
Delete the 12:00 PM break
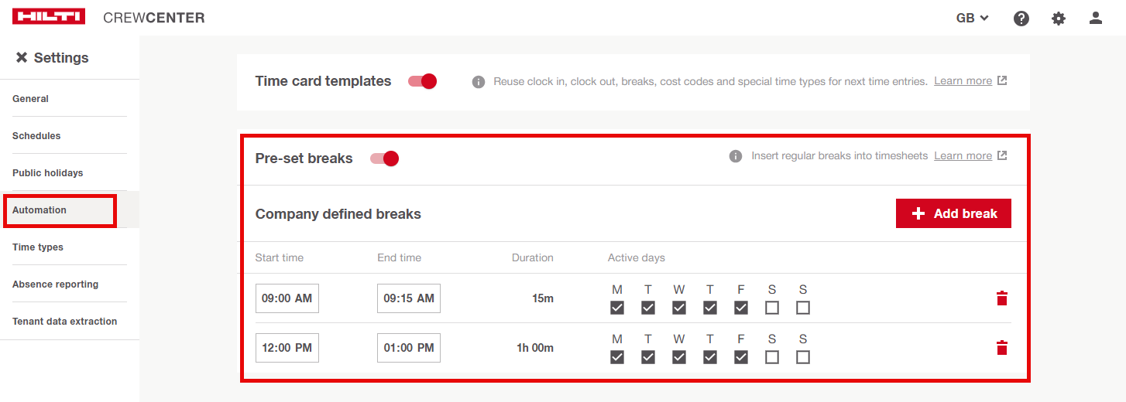(1002, 348)
